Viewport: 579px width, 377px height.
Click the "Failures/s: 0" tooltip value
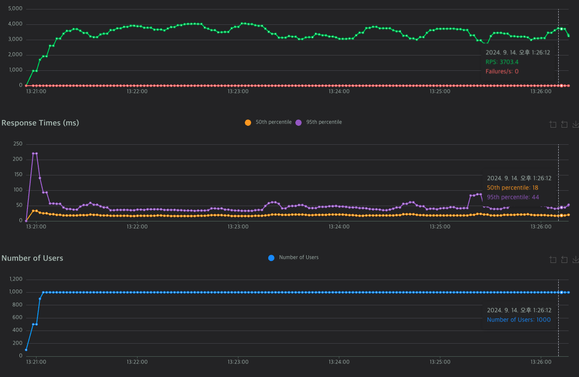pos(502,71)
